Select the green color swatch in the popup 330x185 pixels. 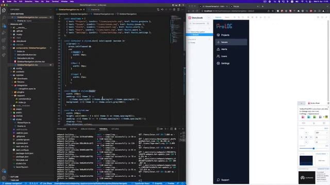click(315, 117)
